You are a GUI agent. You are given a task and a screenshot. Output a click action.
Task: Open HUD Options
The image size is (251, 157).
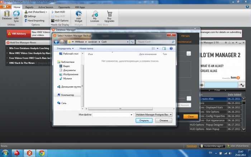coord(60,20)
